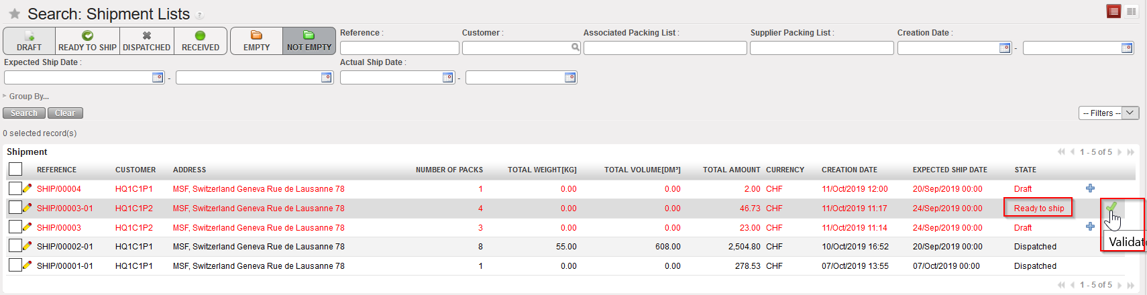This screenshot has width=1147, height=295.
Task: Click the edit pencil for SHIP/00004
Action: [x=28, y=189]
